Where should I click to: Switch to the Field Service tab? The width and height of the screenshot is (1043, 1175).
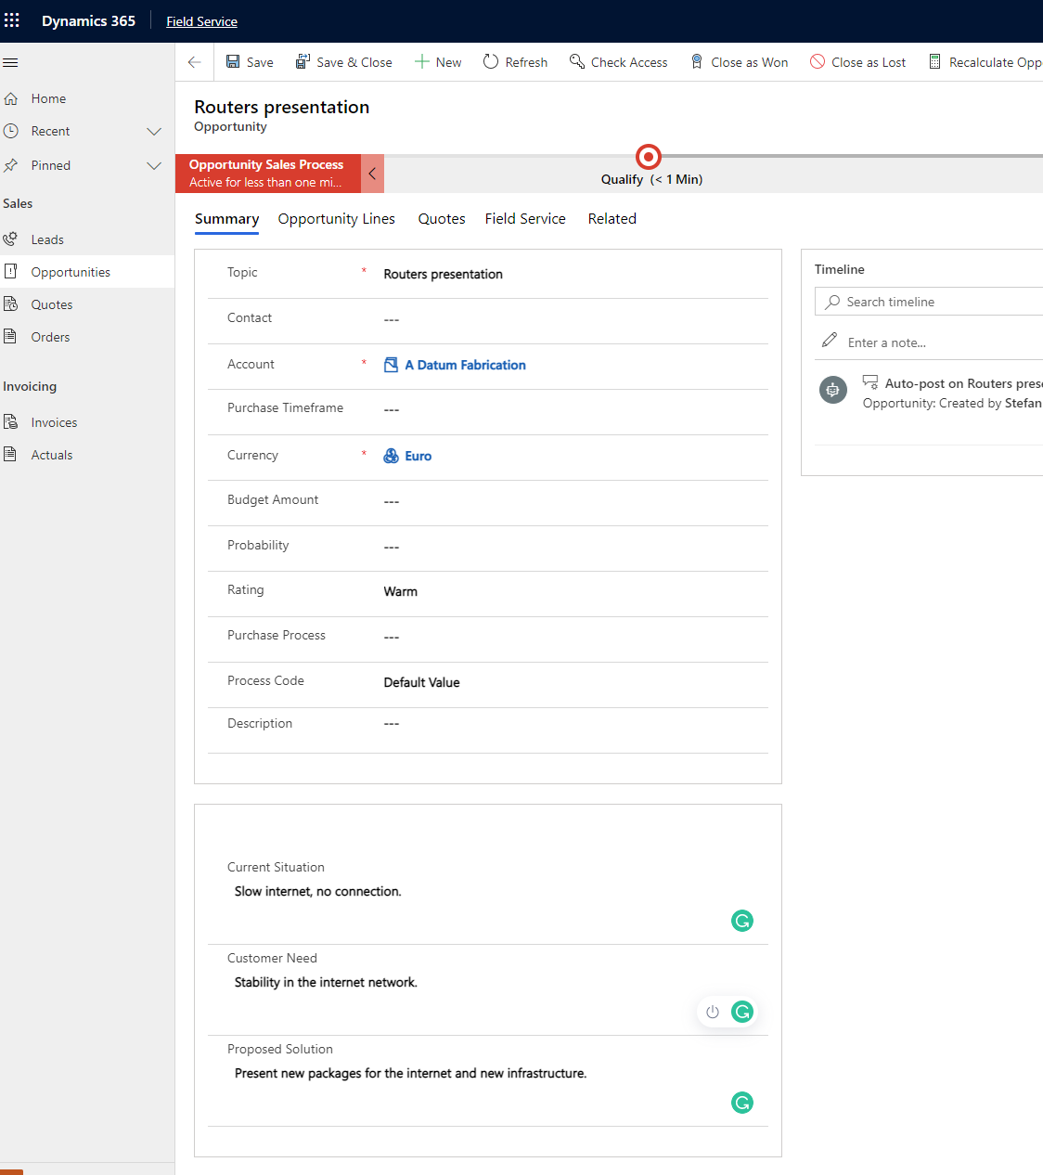[x=525, y=219]
